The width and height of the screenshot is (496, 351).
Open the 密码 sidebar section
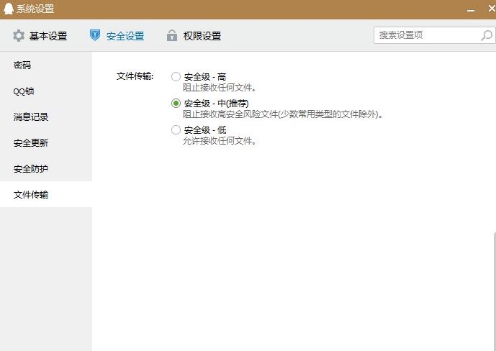point(46,65)
